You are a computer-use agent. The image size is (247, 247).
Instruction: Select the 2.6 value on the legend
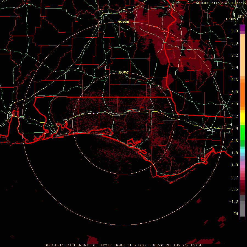click(x=235, y=141)
